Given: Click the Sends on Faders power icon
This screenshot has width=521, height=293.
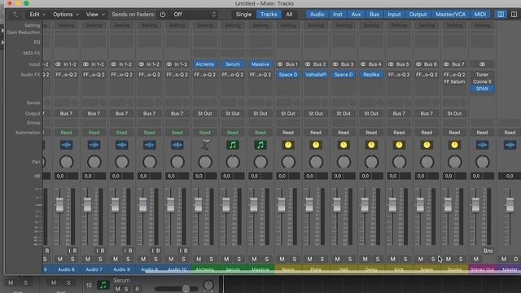Looking at the screenshot, I should point(163,15).
